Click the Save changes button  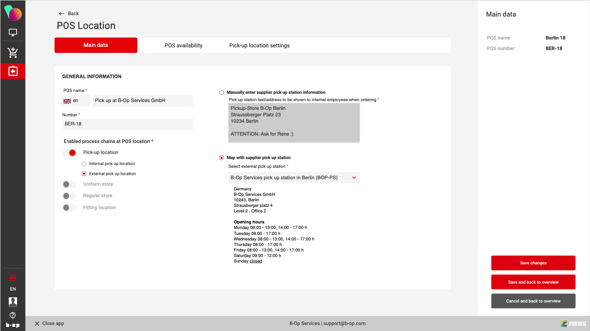pos(533,263)
